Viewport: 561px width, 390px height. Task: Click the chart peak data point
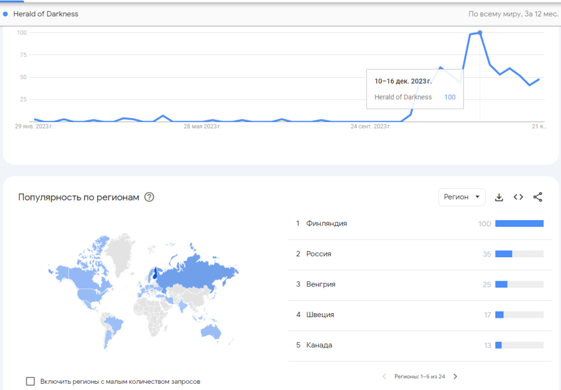click(480, 32)
